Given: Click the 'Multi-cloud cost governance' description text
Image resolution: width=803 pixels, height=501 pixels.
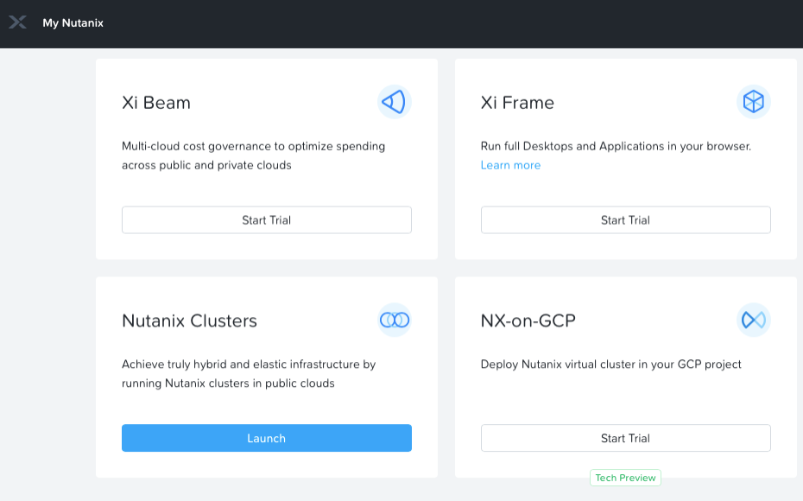Looking at the screenshot, I should [x=254, y=155].
